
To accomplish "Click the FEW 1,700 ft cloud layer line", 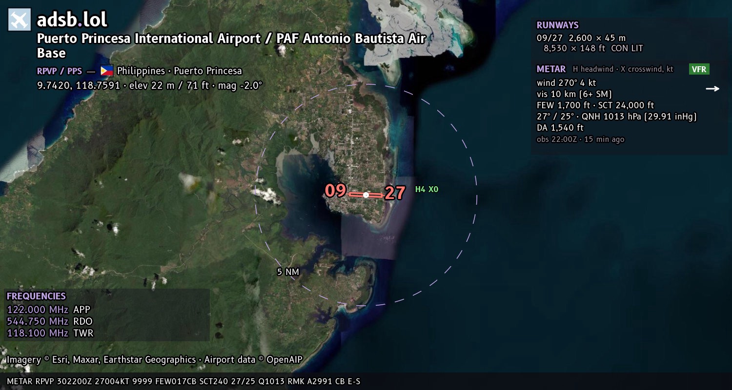I will pos(595,105).
